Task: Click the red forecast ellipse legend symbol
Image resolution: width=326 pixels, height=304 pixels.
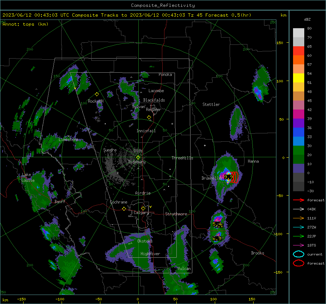Action: 298,263
